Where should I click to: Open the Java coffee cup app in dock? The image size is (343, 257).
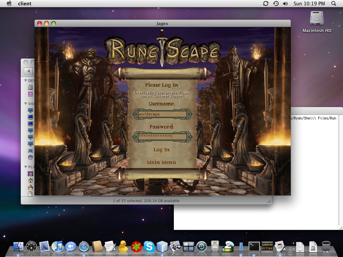pos(280,247)
